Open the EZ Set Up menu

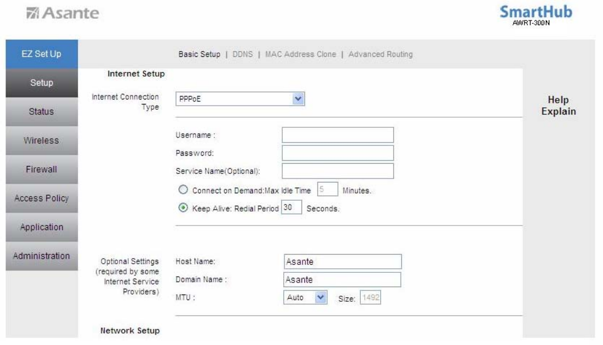[42, 54]
